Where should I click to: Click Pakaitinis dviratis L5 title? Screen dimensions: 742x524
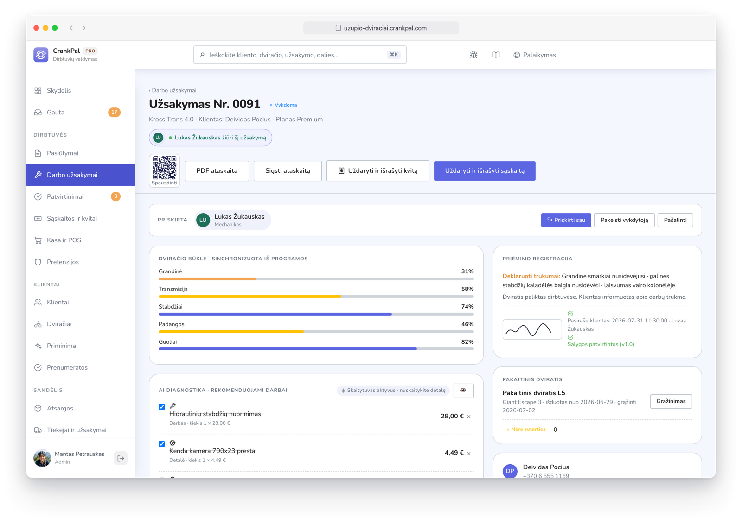534,393
